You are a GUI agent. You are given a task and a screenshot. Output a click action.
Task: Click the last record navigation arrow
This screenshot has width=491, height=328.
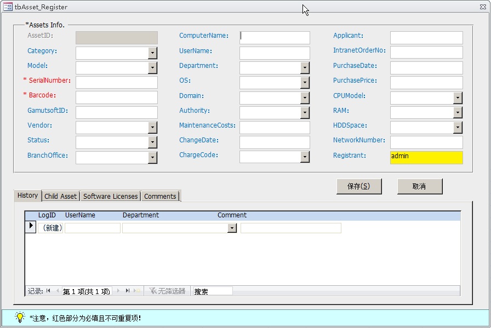pyautogui.click(x=128, y=291)
